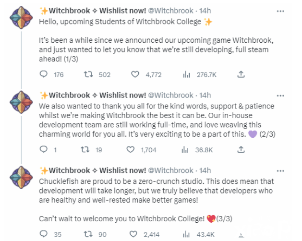The image size is (302, 241).
Task: Reply to the second tweet with 1 reply
Action: point(44,149)
